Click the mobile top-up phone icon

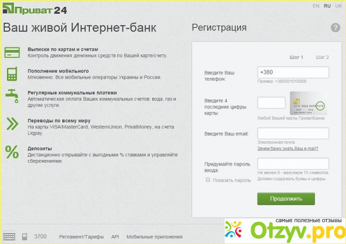point(12,74)
